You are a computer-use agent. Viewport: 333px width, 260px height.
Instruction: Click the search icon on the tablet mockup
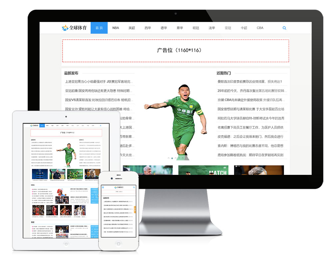coord(101,126)
